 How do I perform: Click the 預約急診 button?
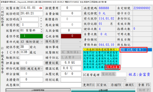pyautogui.click(x=52, y=42)
